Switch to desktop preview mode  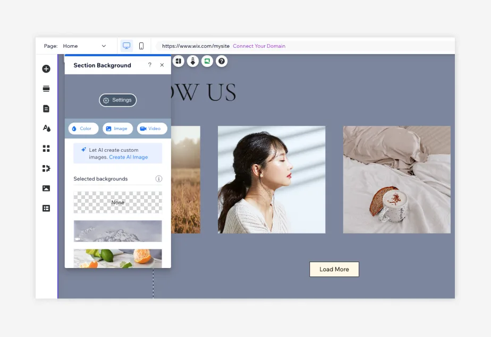[x=126, y=46]
